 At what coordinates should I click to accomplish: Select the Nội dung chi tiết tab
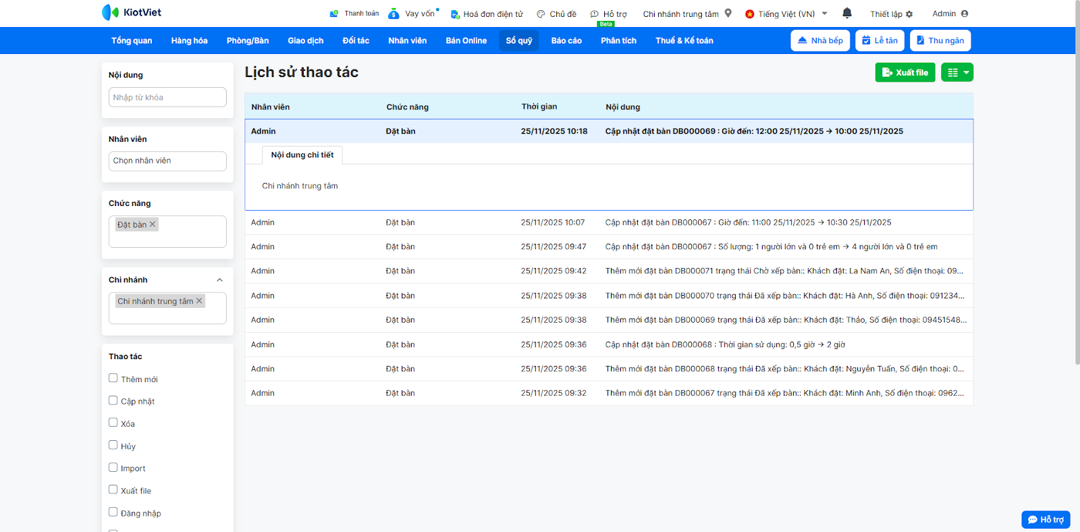(x=302, y=155)
